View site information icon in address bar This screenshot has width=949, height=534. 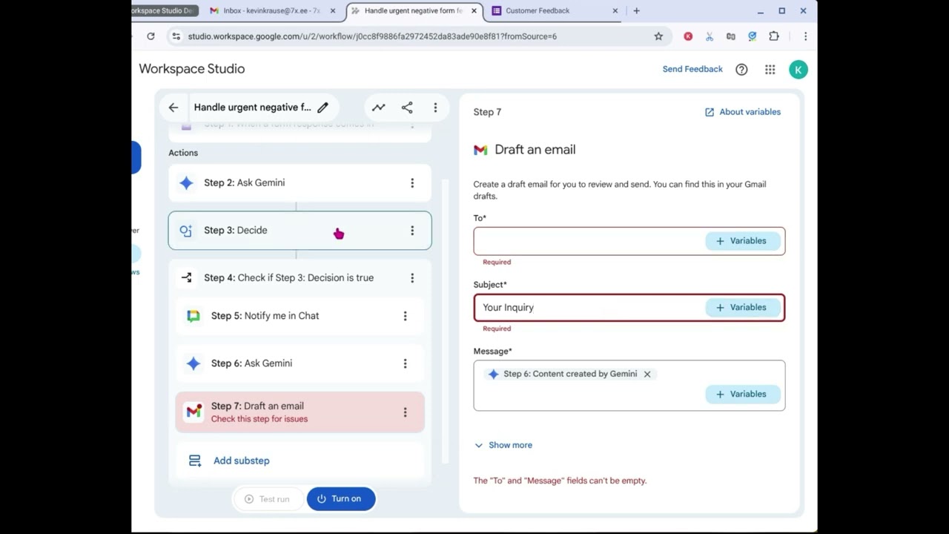176,36
